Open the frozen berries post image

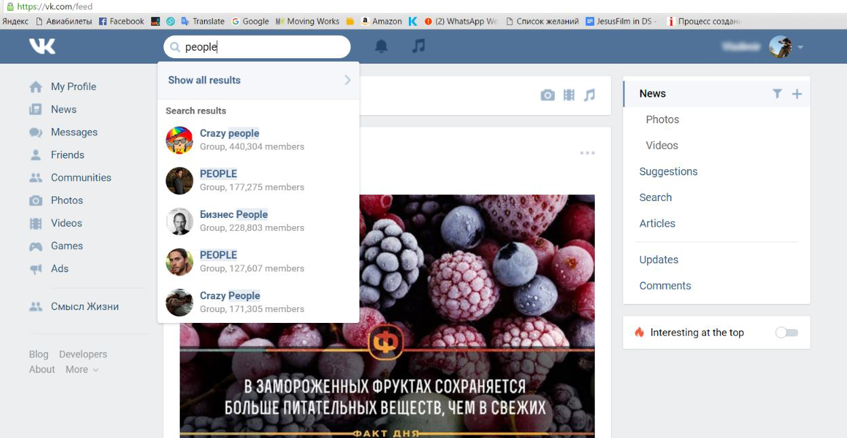pos(387,316)
